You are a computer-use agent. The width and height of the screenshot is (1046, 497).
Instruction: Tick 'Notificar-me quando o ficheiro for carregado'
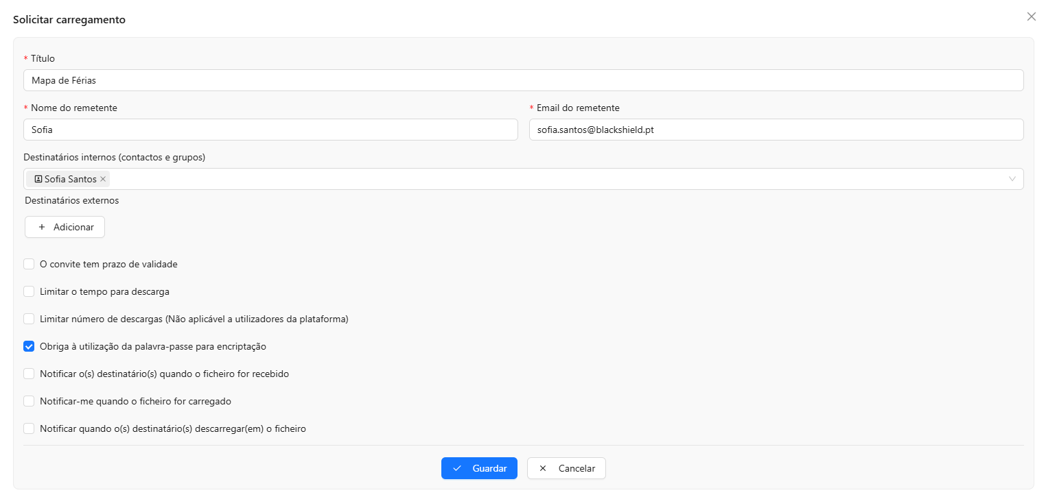click(x=29, y=401)
